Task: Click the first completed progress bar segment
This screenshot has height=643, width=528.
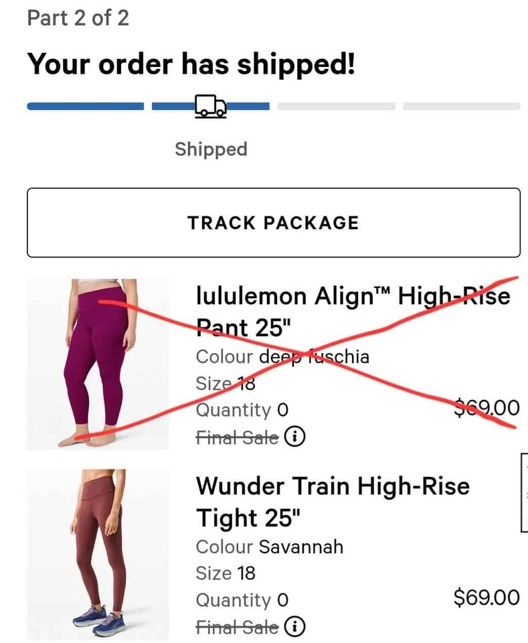Action: 85,106
